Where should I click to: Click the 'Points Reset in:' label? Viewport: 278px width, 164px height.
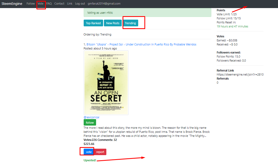pyautogui.click(x=226, y=22)
